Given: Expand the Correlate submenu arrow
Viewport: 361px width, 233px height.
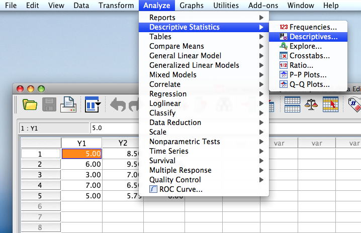Looking at the screenshot, I should (x=261, y=84).
